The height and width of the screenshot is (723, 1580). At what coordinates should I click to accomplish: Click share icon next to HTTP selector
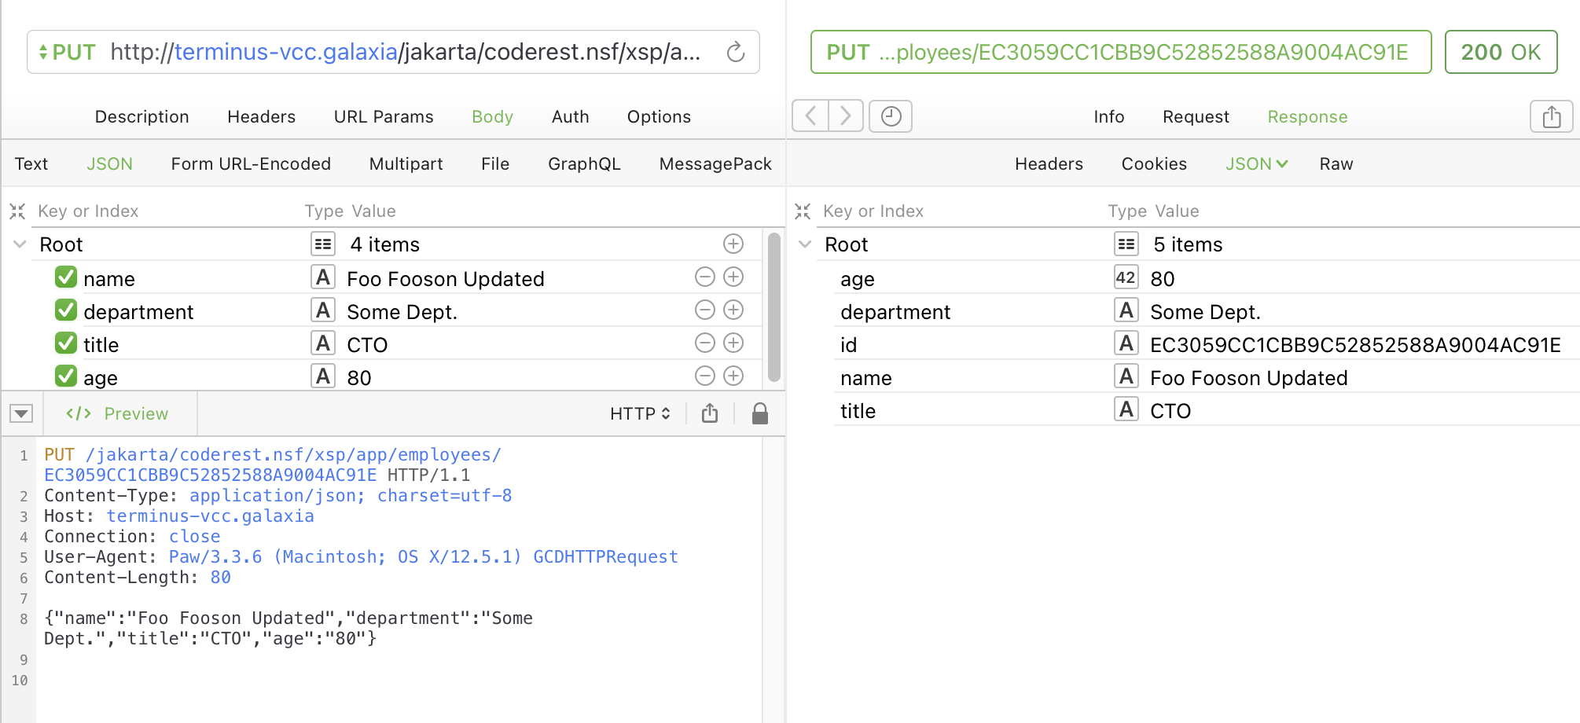coord(710,413)
